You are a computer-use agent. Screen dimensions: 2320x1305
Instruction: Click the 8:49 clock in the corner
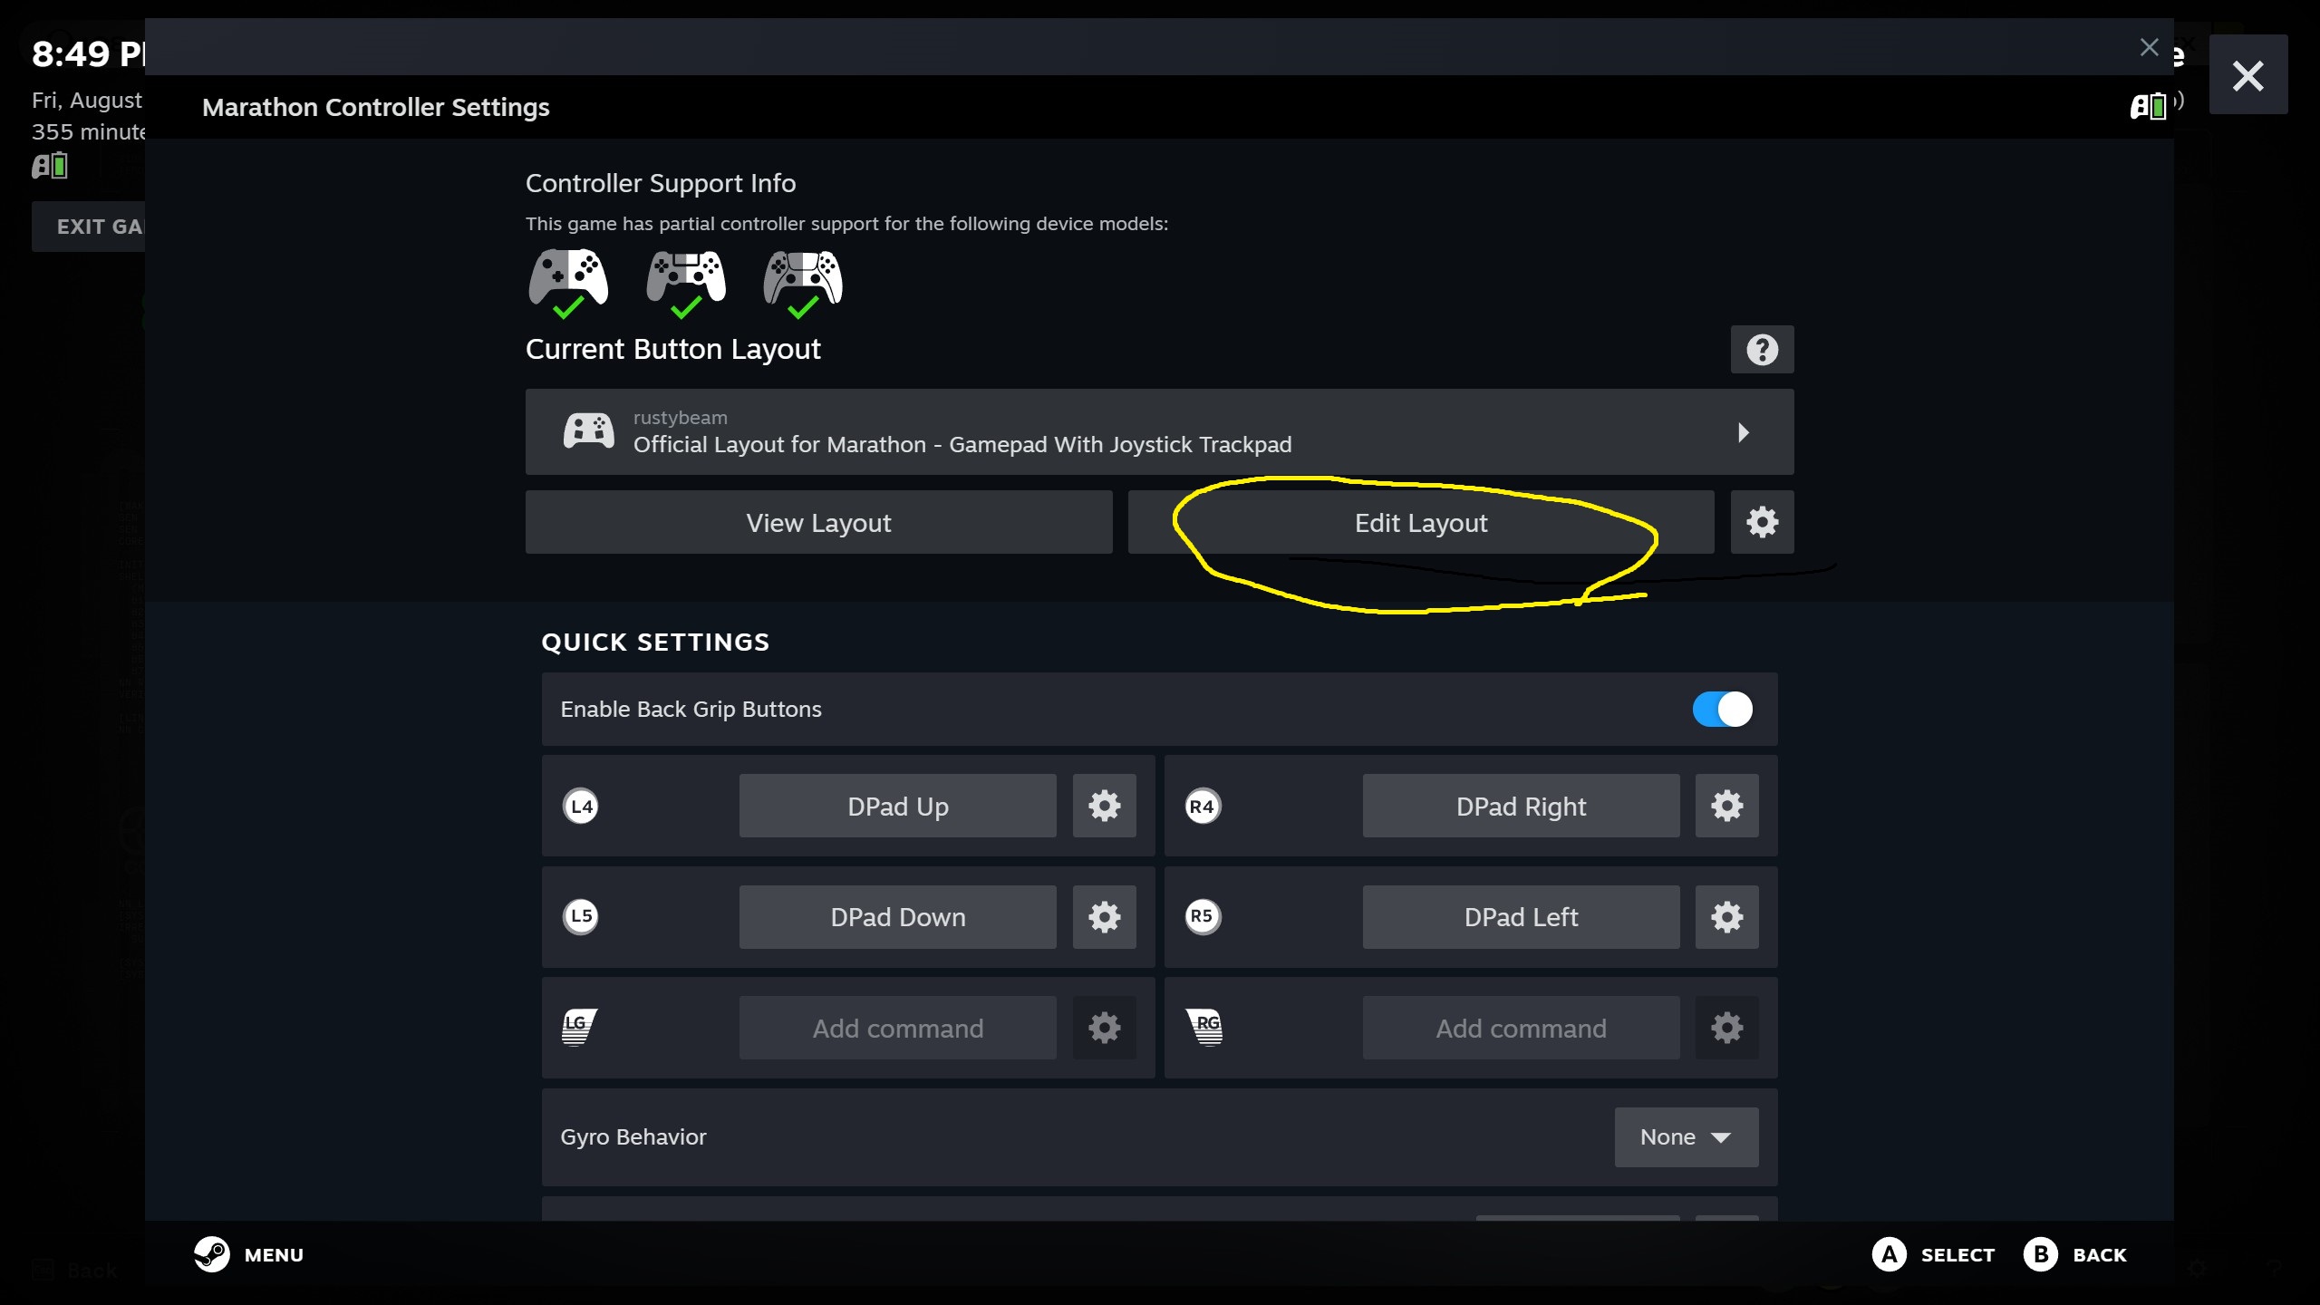tap(88, 54)
